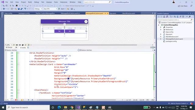Image resolution: width=195 pixels, height=110 pixels.
Task: Open File Explorer from the taskbar
Action: 66,107
